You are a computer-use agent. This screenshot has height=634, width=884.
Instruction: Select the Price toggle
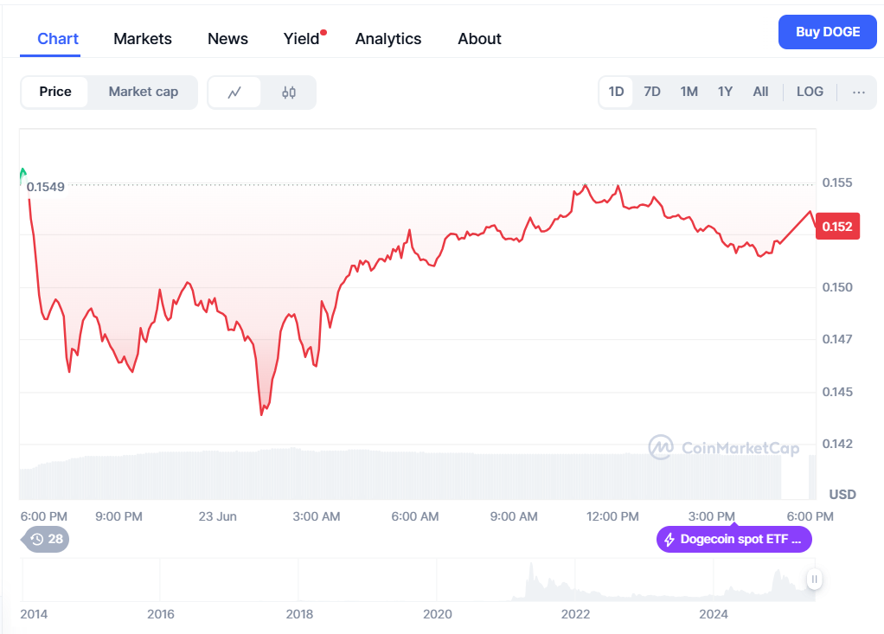(x=55, y=92)
